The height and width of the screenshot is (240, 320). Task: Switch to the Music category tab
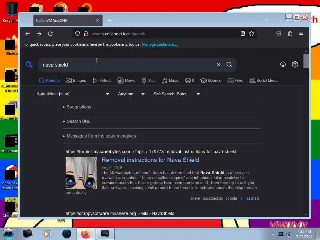(x=171, y=81)
